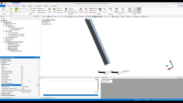Insert a Section Plane
Viewport: 183px width, 103px height.
coord(42,10)
